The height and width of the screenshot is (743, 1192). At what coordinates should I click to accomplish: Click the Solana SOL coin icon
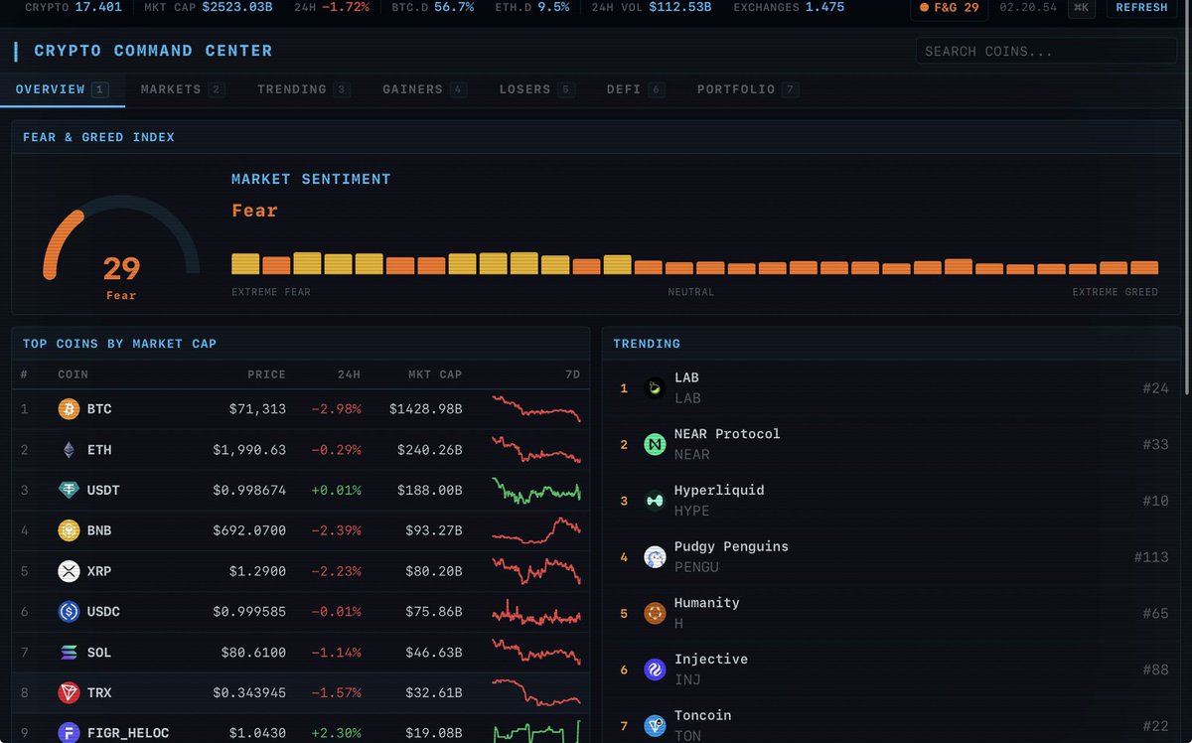pyautogui.click(x=69, y=653)
